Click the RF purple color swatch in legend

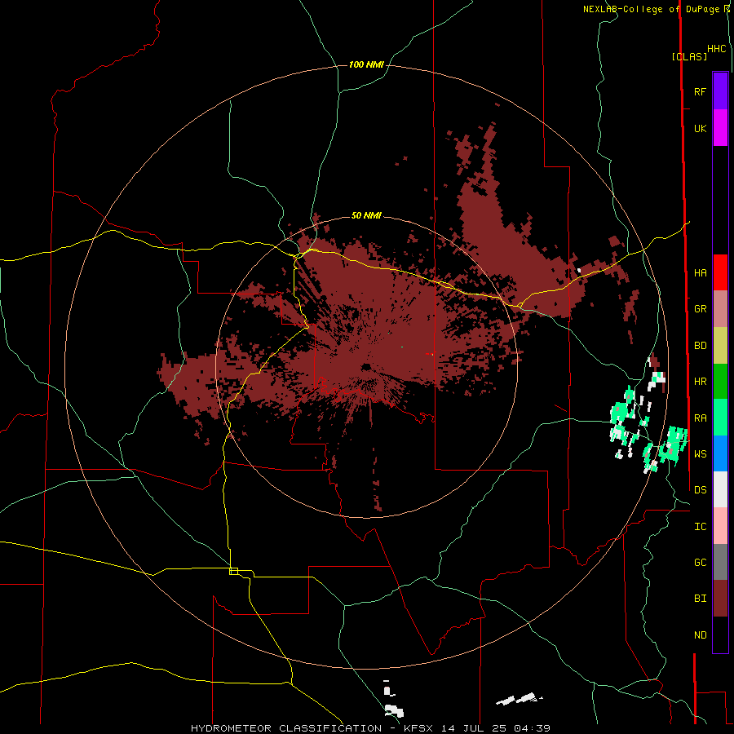tap(720, 91)
